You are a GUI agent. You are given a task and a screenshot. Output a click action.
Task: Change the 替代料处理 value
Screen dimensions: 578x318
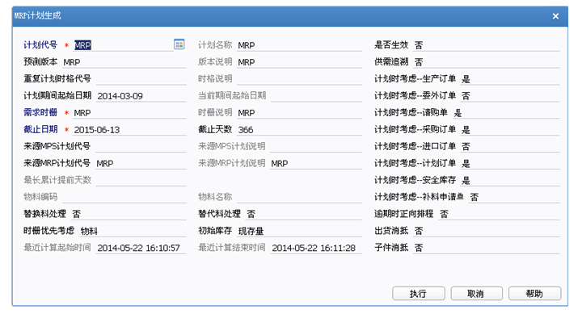[304, 214]
